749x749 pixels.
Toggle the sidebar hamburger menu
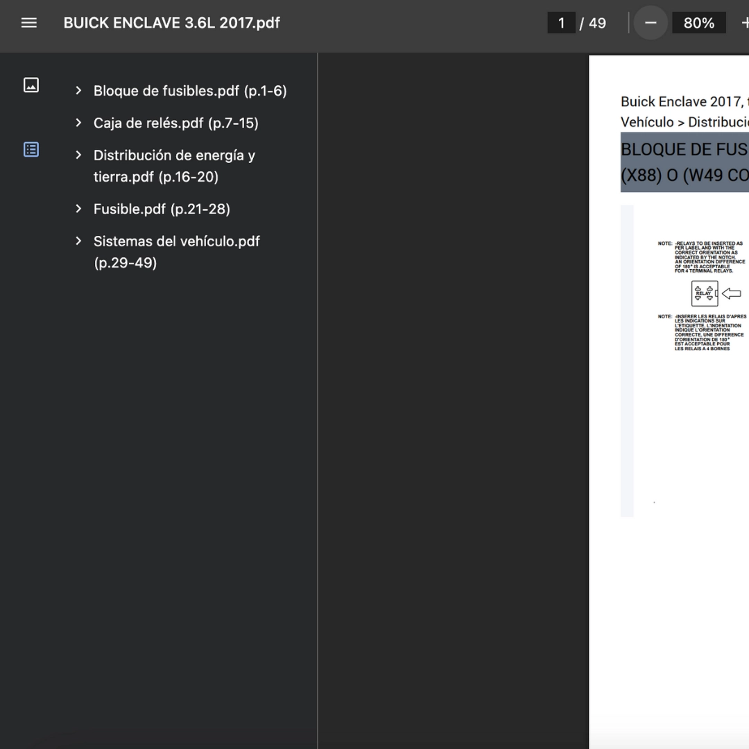[29, 23]
